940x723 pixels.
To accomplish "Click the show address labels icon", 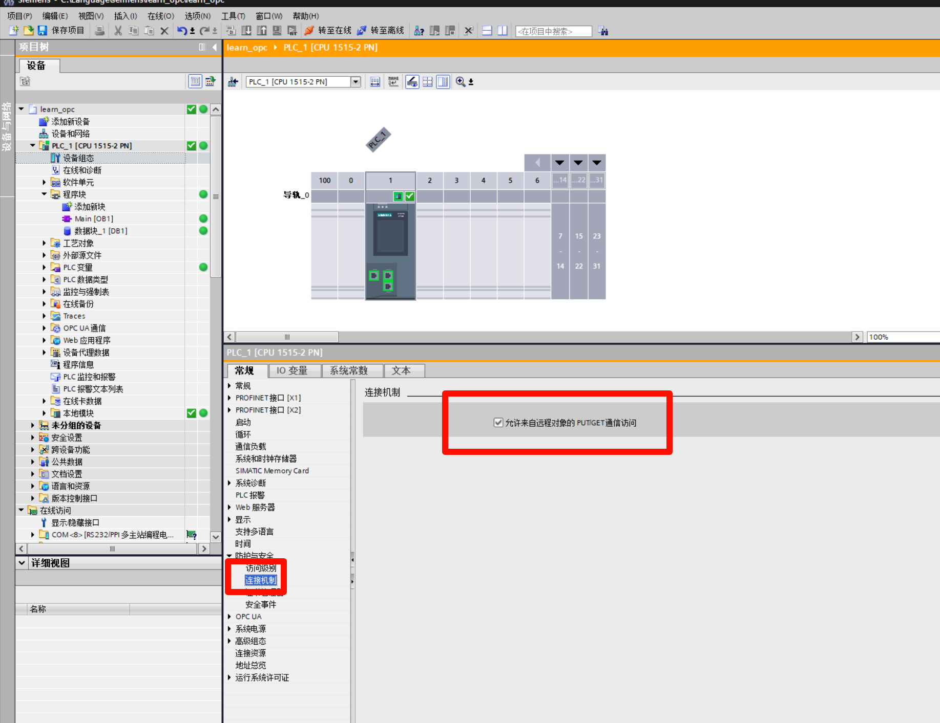I will [393, 82].
